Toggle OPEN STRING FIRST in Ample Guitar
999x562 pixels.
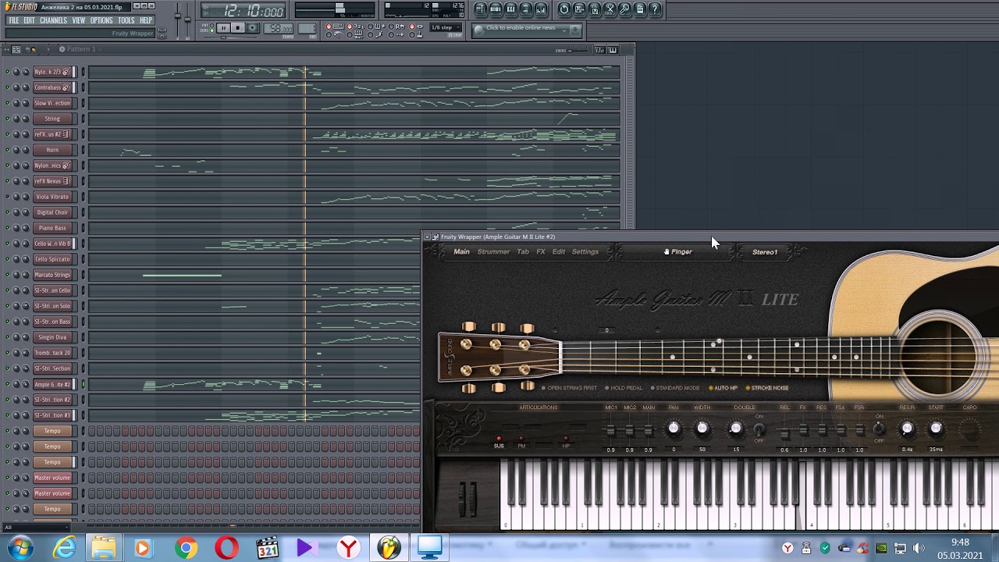[570, 388]
